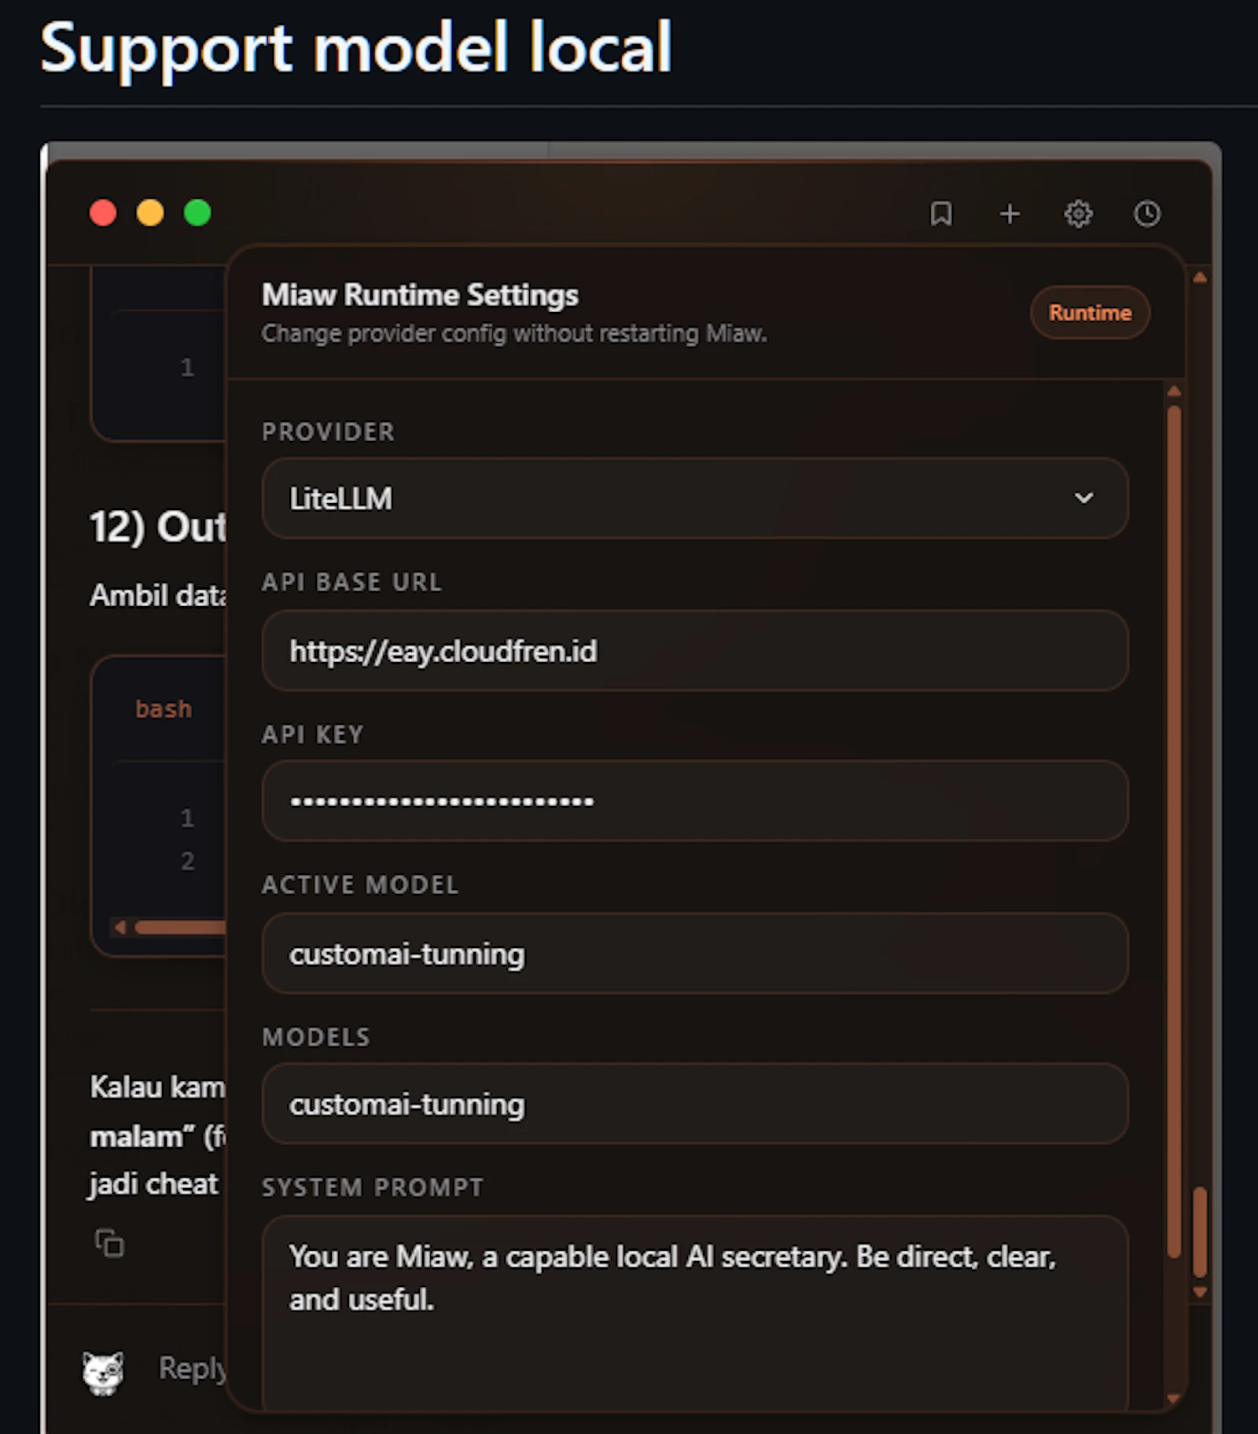
Task: Click the Reply message input
Action: tap(193, 1369)
